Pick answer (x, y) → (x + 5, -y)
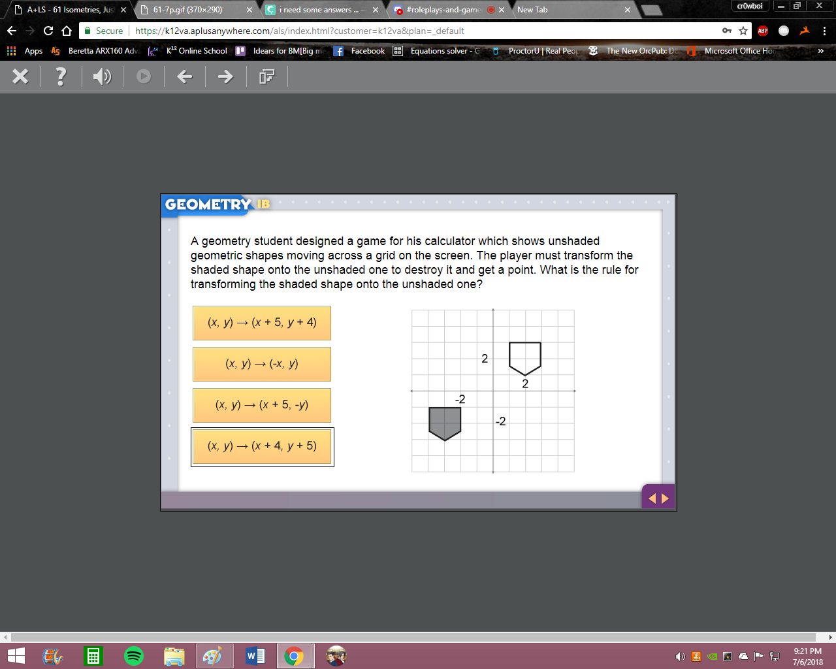The width and height of the screenshot is (836, 669). (262, 405)
